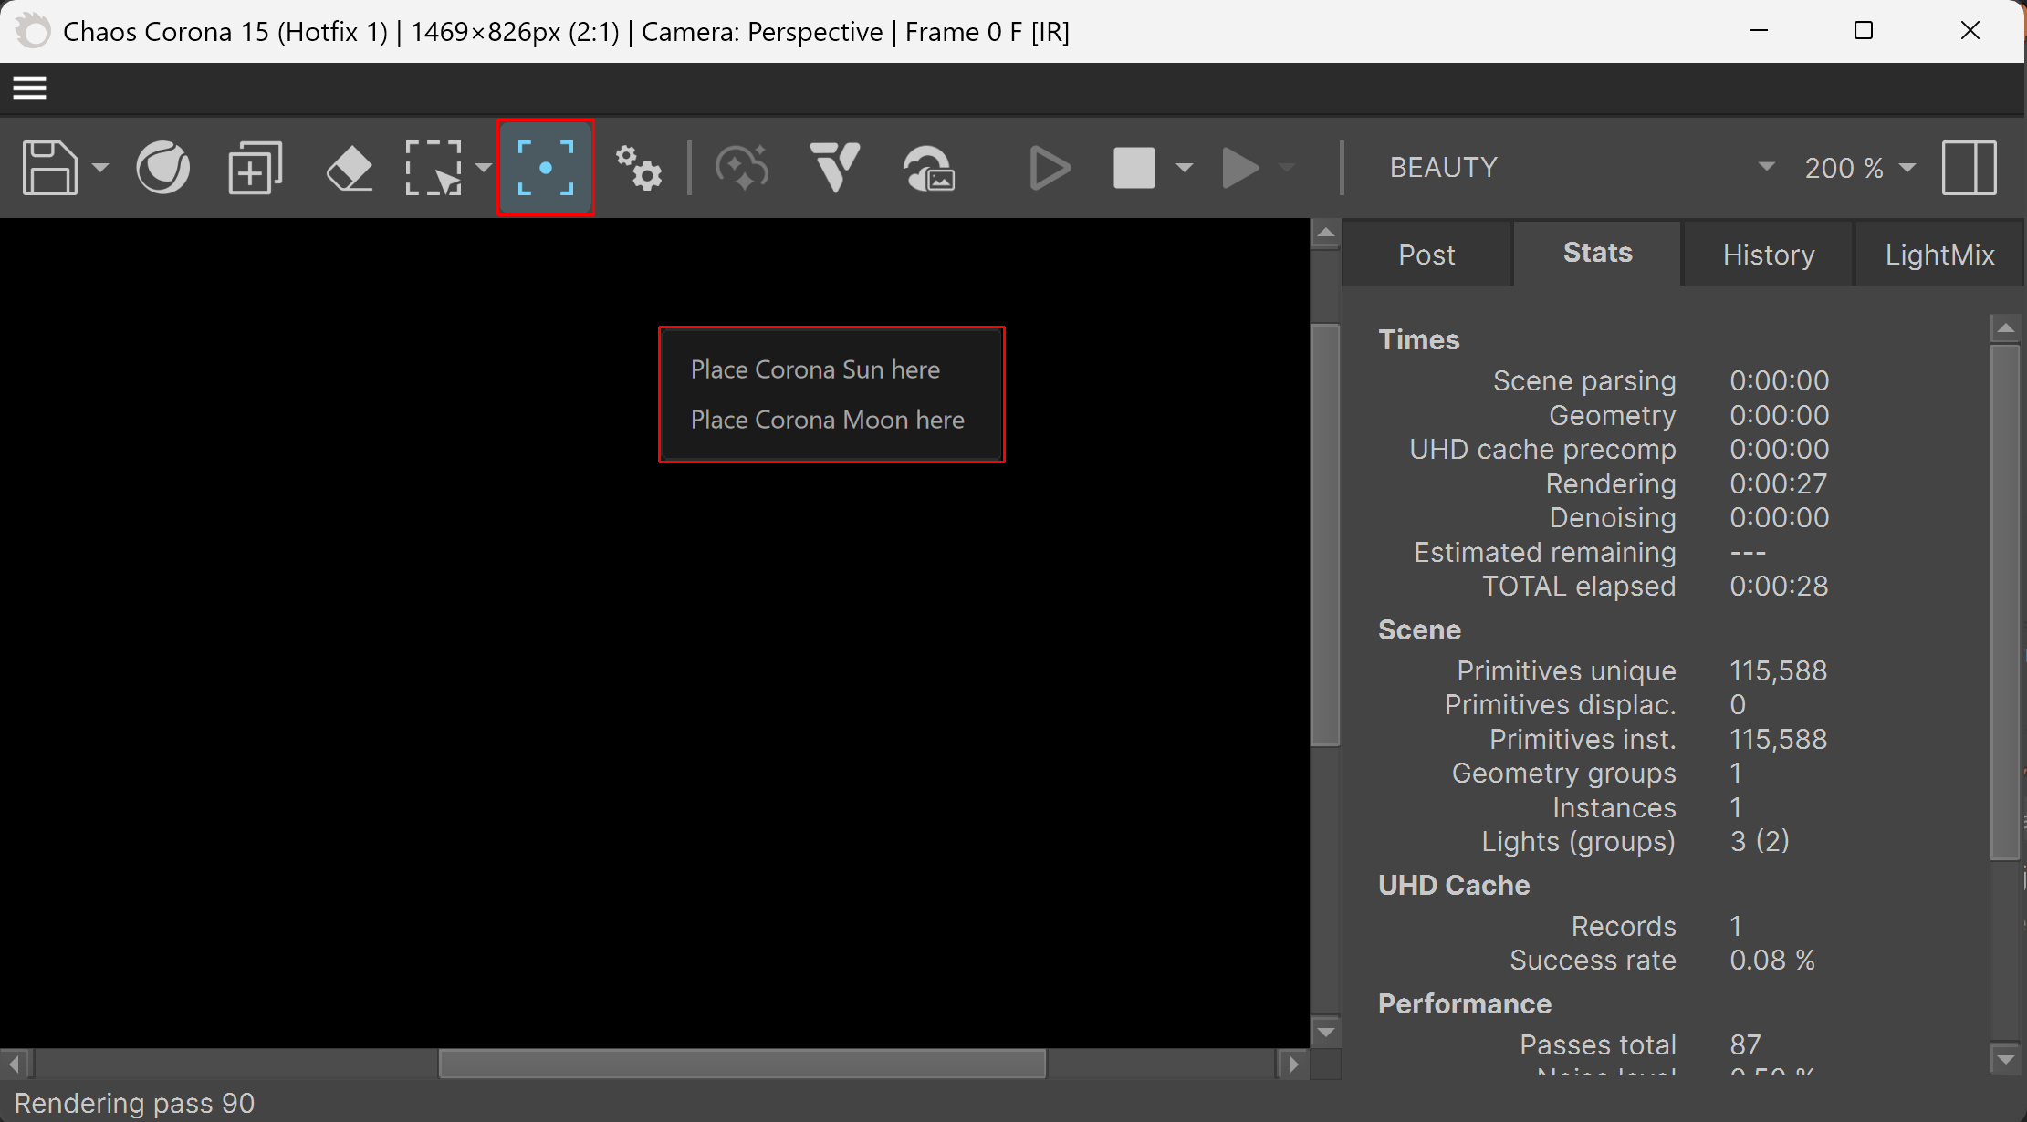The image size is (2027, 1122).
Task: Click the AI sparkle enhance icon
Action: click(x=742, y=168)
